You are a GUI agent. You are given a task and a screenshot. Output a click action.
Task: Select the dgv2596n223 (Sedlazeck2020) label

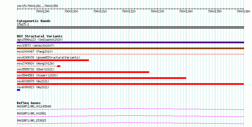click(x=40, y=40)
